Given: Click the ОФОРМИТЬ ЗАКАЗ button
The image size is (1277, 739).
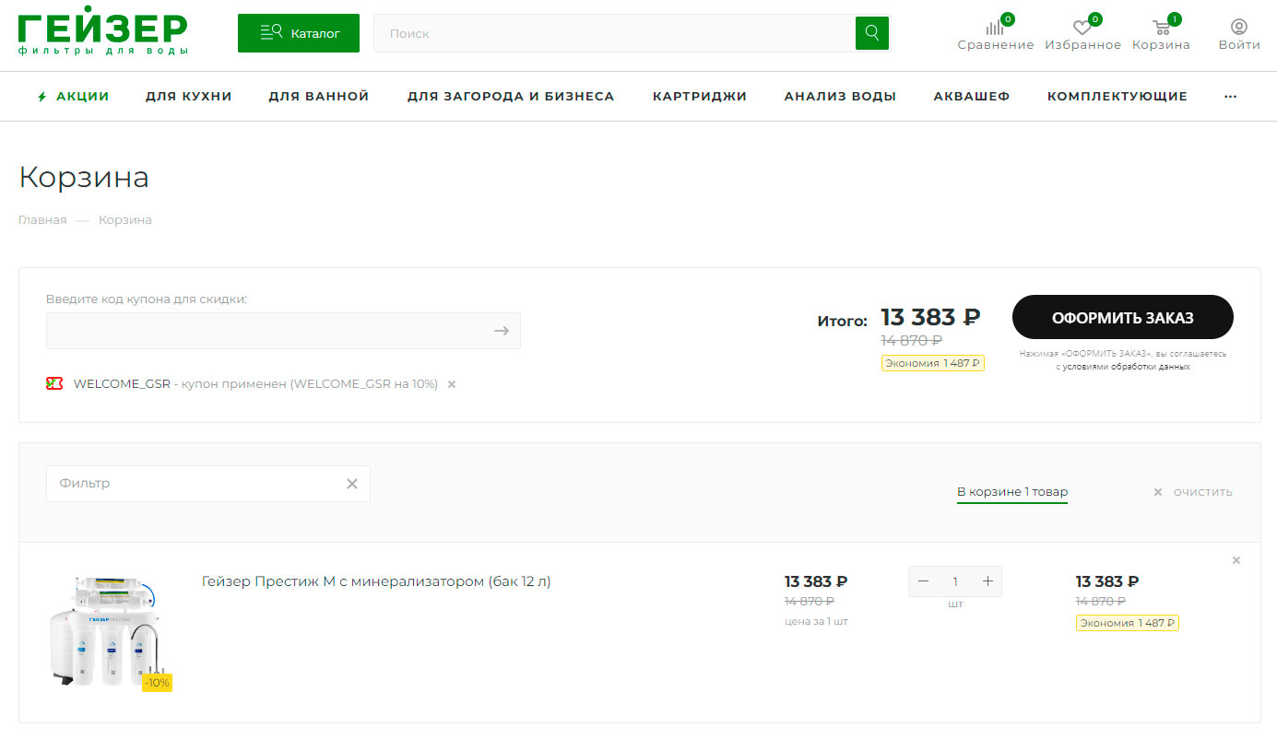Looking at the screenshot, I should click(1122, 318).
